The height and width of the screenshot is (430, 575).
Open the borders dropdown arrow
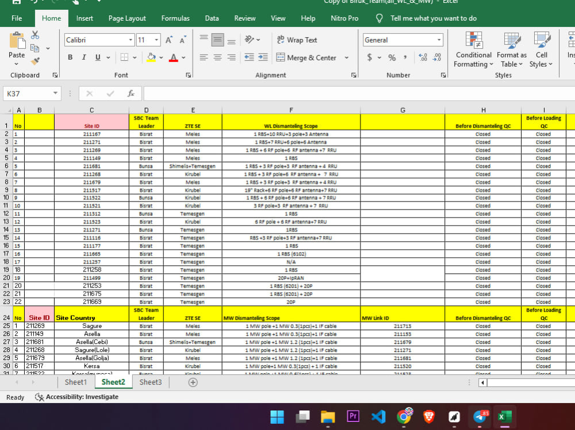coord(135,57)
